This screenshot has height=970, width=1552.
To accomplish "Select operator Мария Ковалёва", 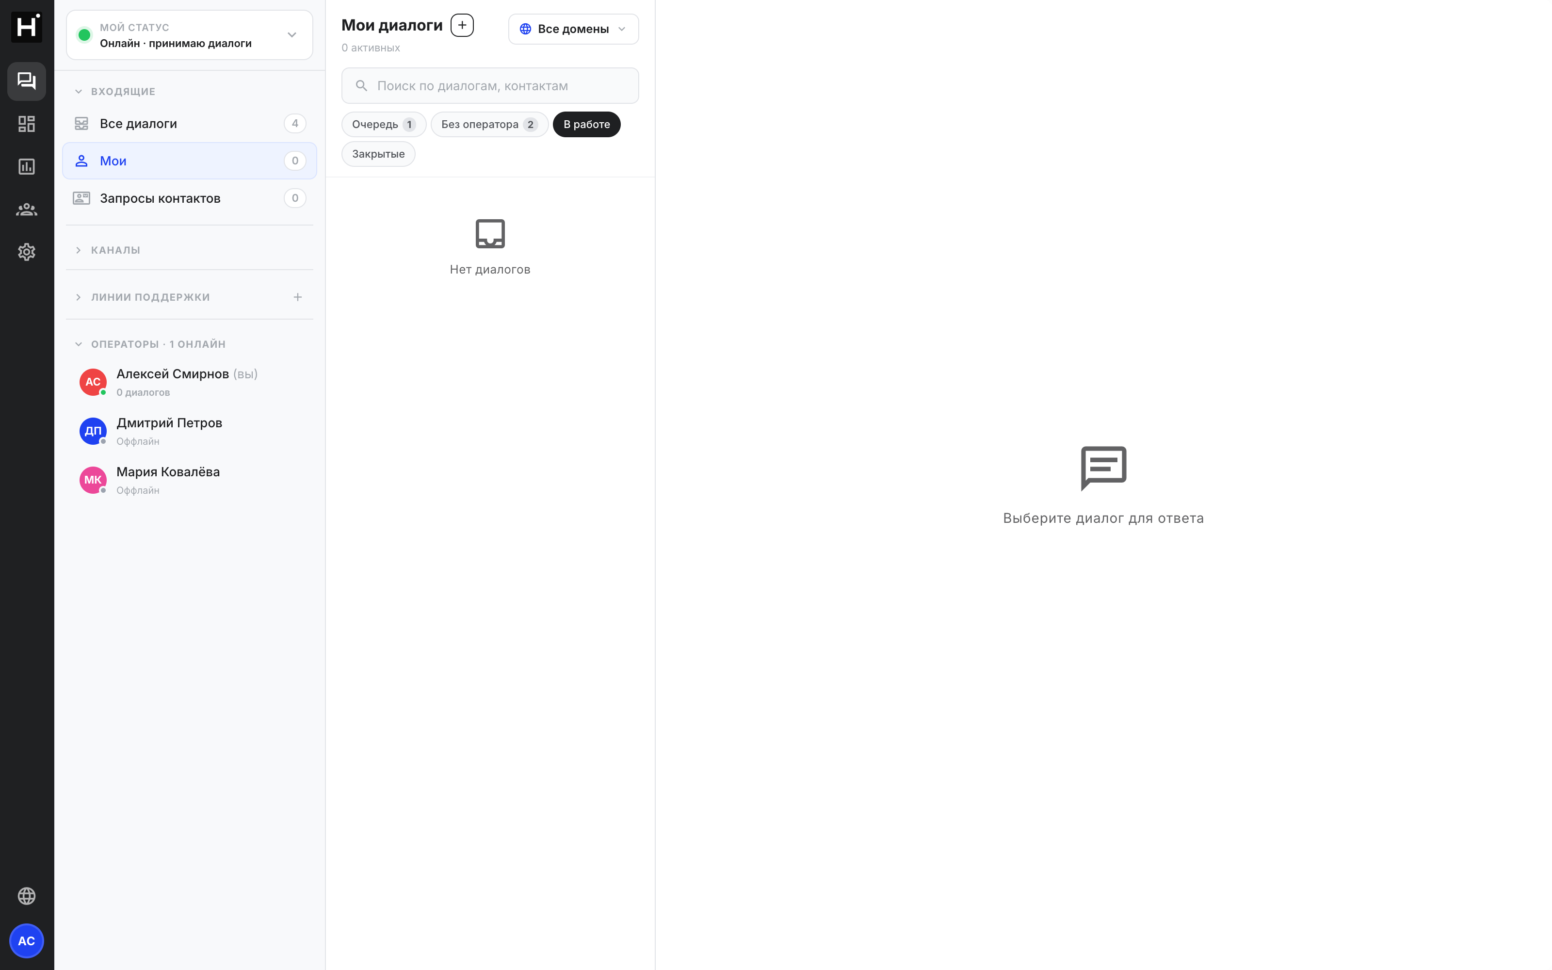I will pyautogui.click(x=189, y=480).
